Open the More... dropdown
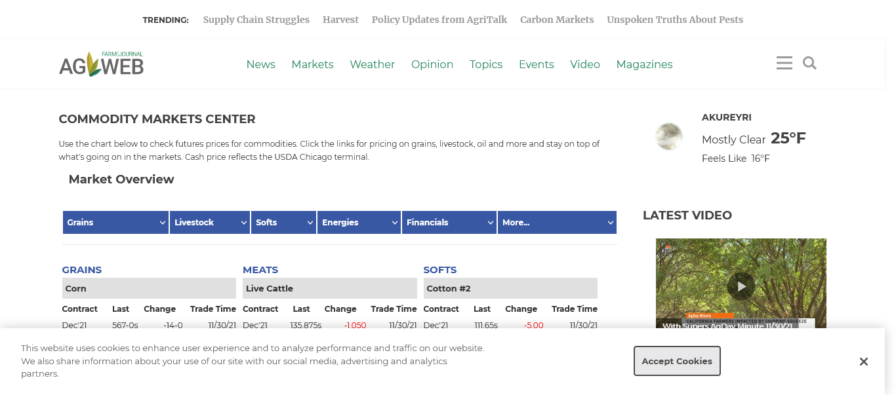The image size is (896, 395). point(556,222)
